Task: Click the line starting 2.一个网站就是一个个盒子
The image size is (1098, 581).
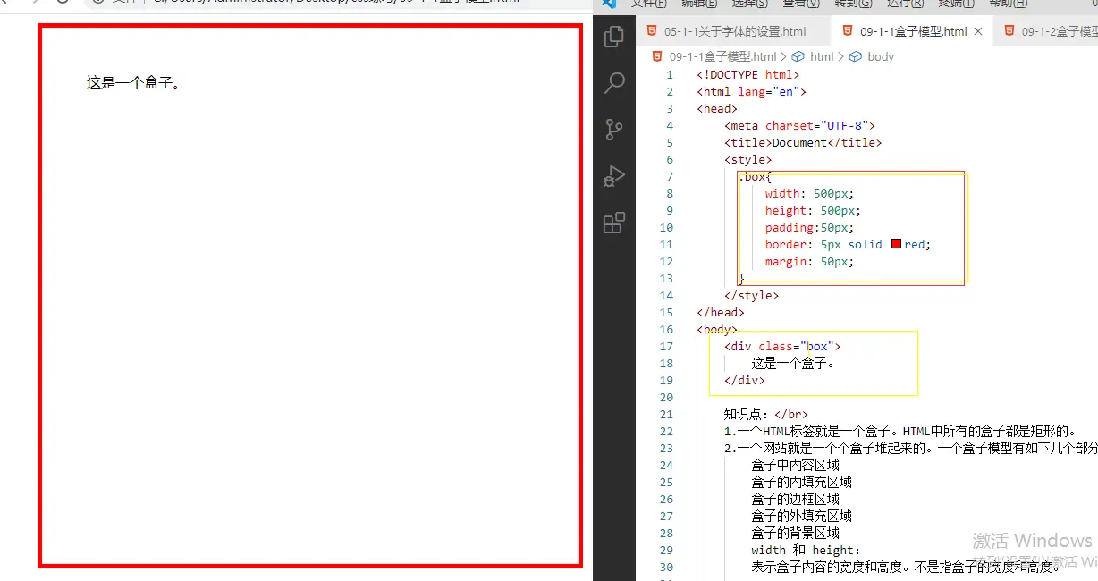Action: (911, 448)
